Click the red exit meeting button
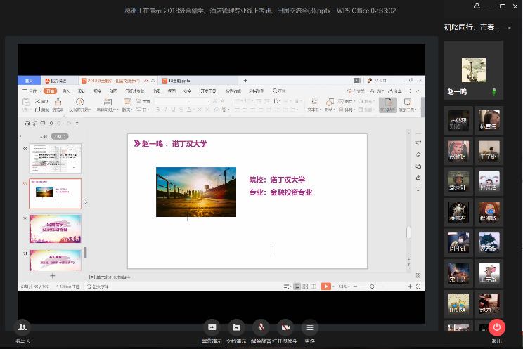Image resolution: width=523 pixels, height=349 pixels. (x=497, y=327)
